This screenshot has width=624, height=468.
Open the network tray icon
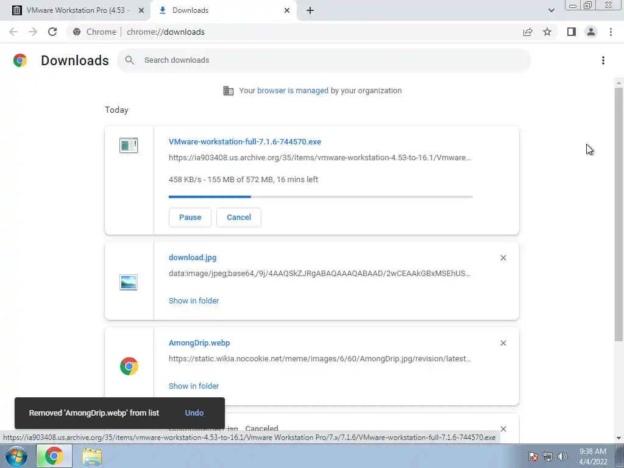point(548,456)
